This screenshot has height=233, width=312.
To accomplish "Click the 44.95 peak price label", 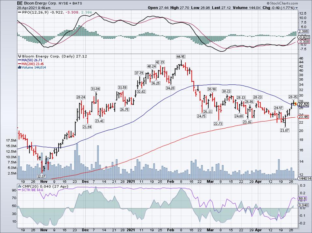I will click(180, 57).
